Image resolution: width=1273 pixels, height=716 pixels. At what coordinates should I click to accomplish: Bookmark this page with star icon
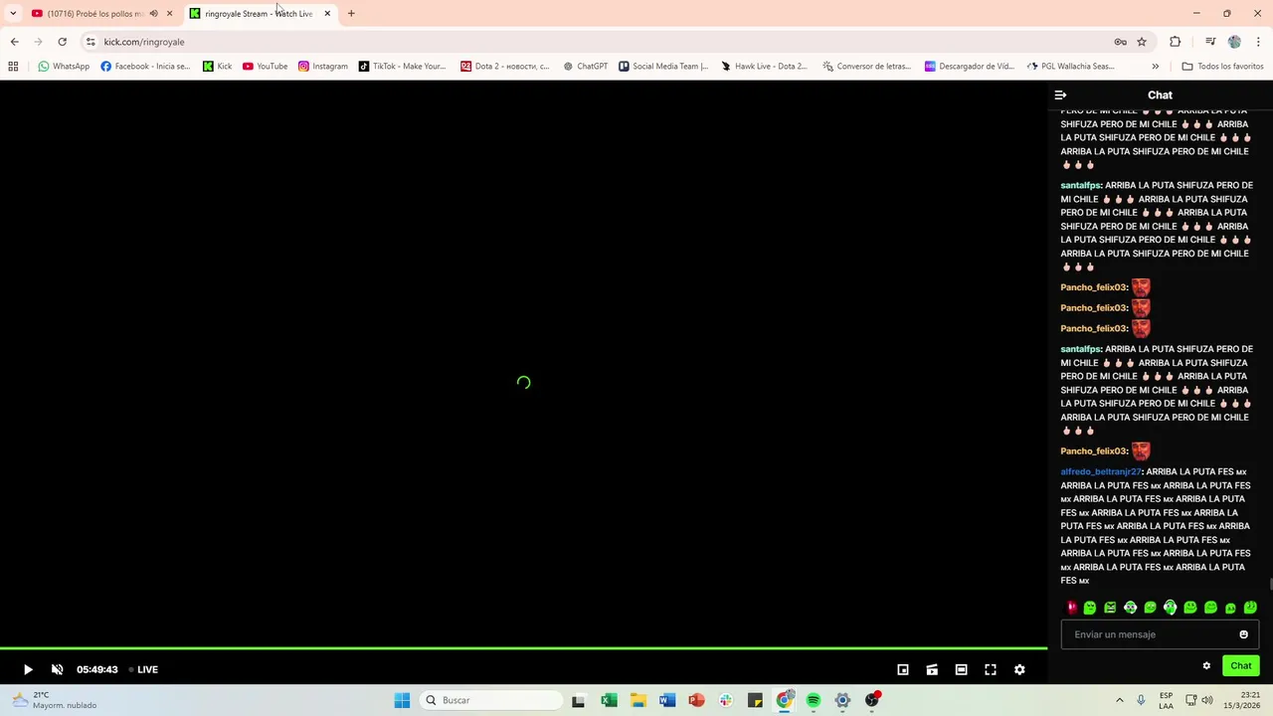1142,42
